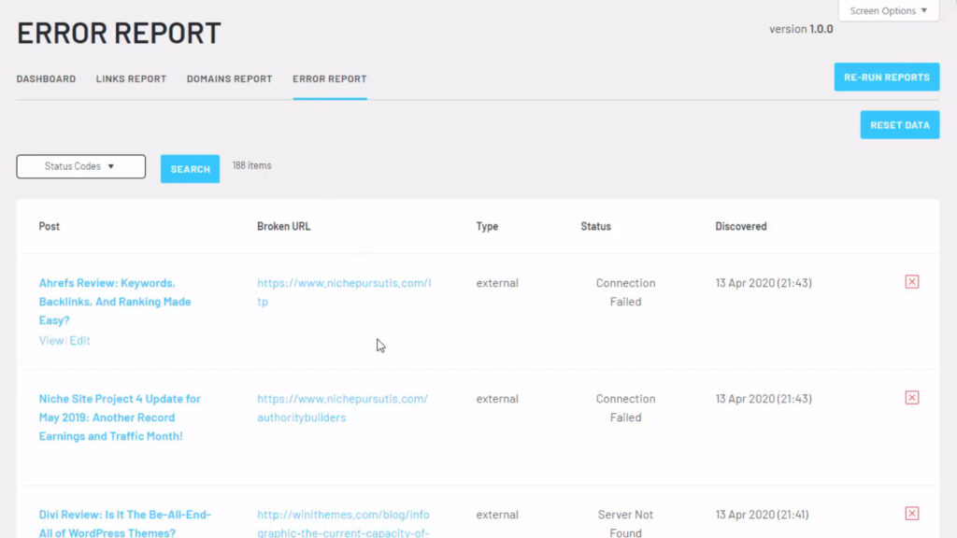Click the version 1.0.0 label
This screenshot has height=538, width=957.
[801, 29]
